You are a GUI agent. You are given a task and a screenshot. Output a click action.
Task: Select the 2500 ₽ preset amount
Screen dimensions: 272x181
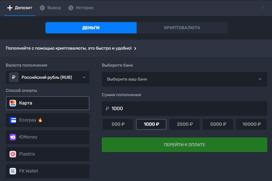(184, 124)
